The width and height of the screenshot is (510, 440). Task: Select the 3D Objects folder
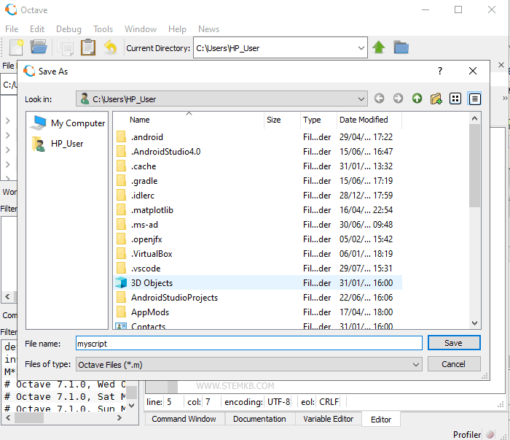(x=152, y=283)
